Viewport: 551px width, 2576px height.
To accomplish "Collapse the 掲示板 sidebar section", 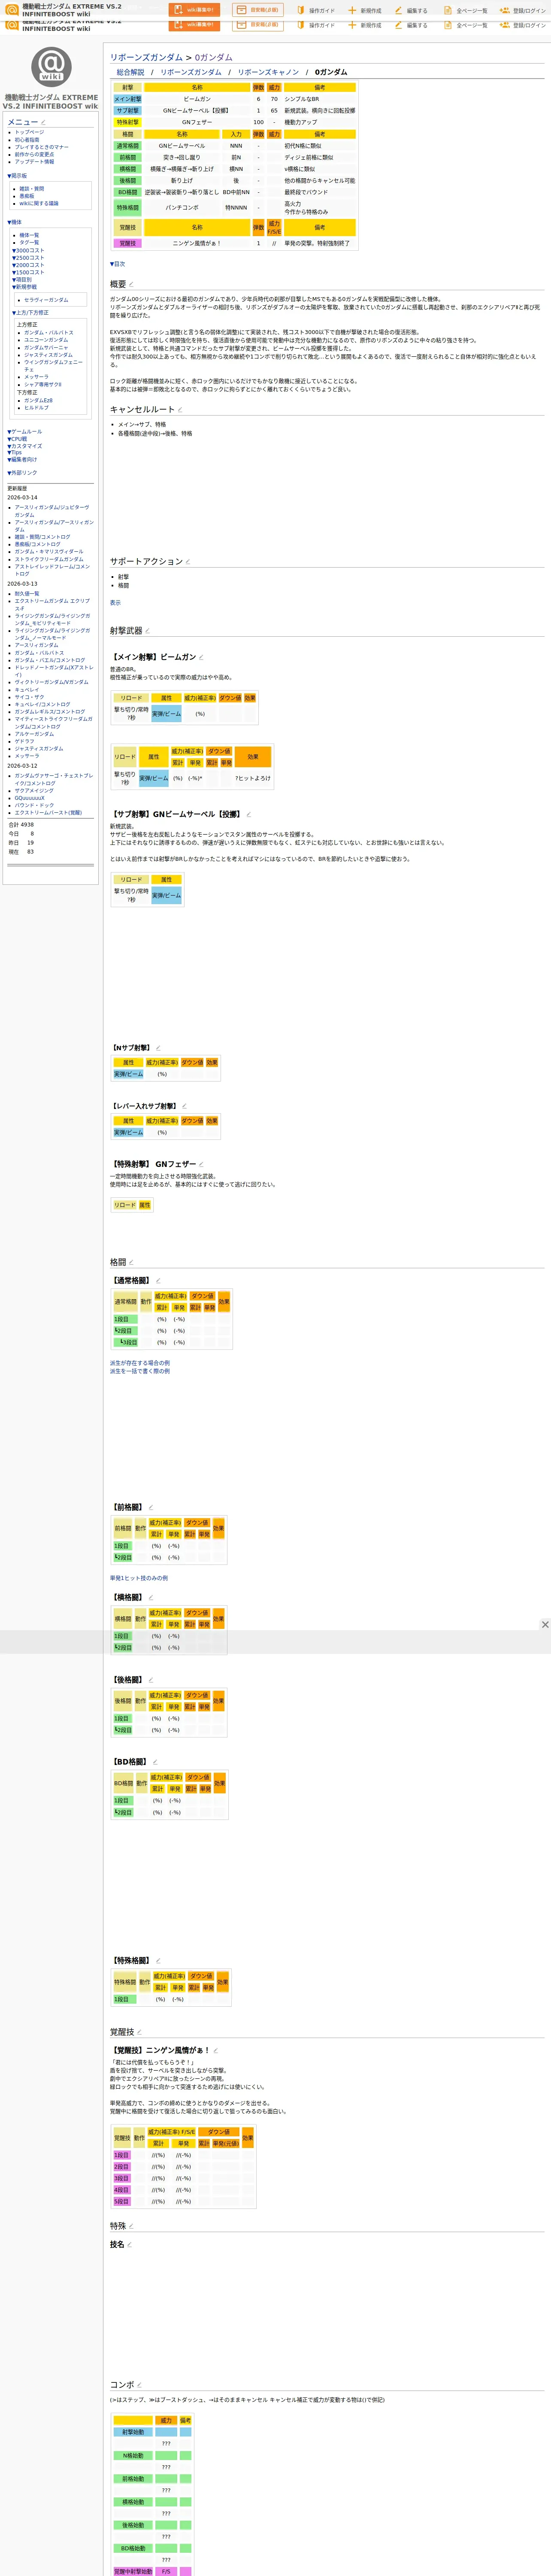I will pyautogui.click(x=18, y=176).
